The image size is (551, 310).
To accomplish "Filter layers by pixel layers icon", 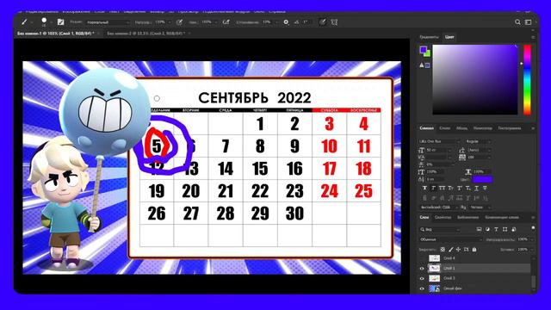I will click(479, 230).
